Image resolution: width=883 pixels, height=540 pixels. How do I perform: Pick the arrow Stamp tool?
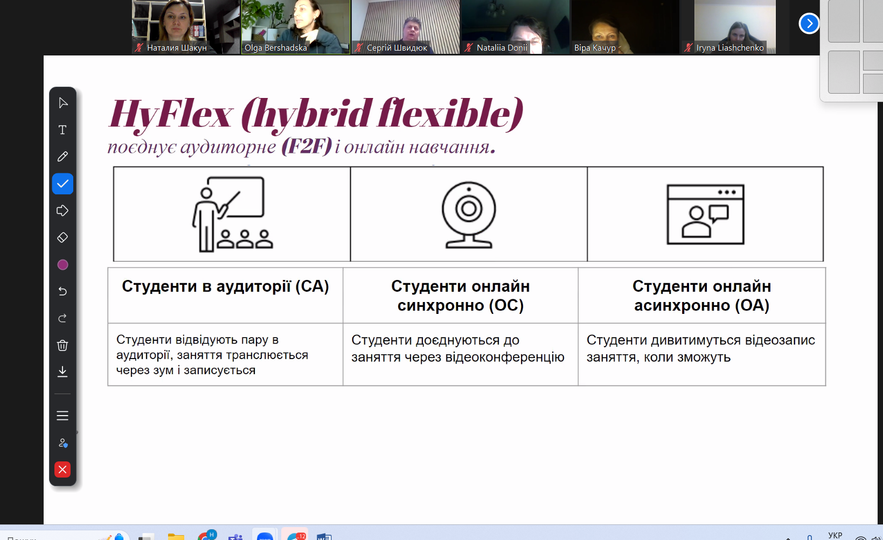62,211
